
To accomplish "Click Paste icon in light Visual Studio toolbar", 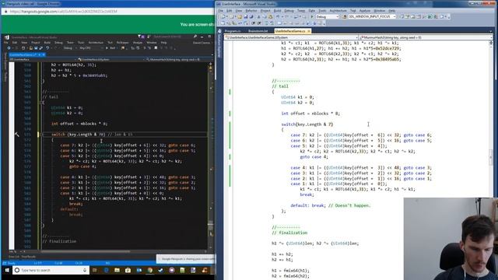I will click(x=270, y=17).
